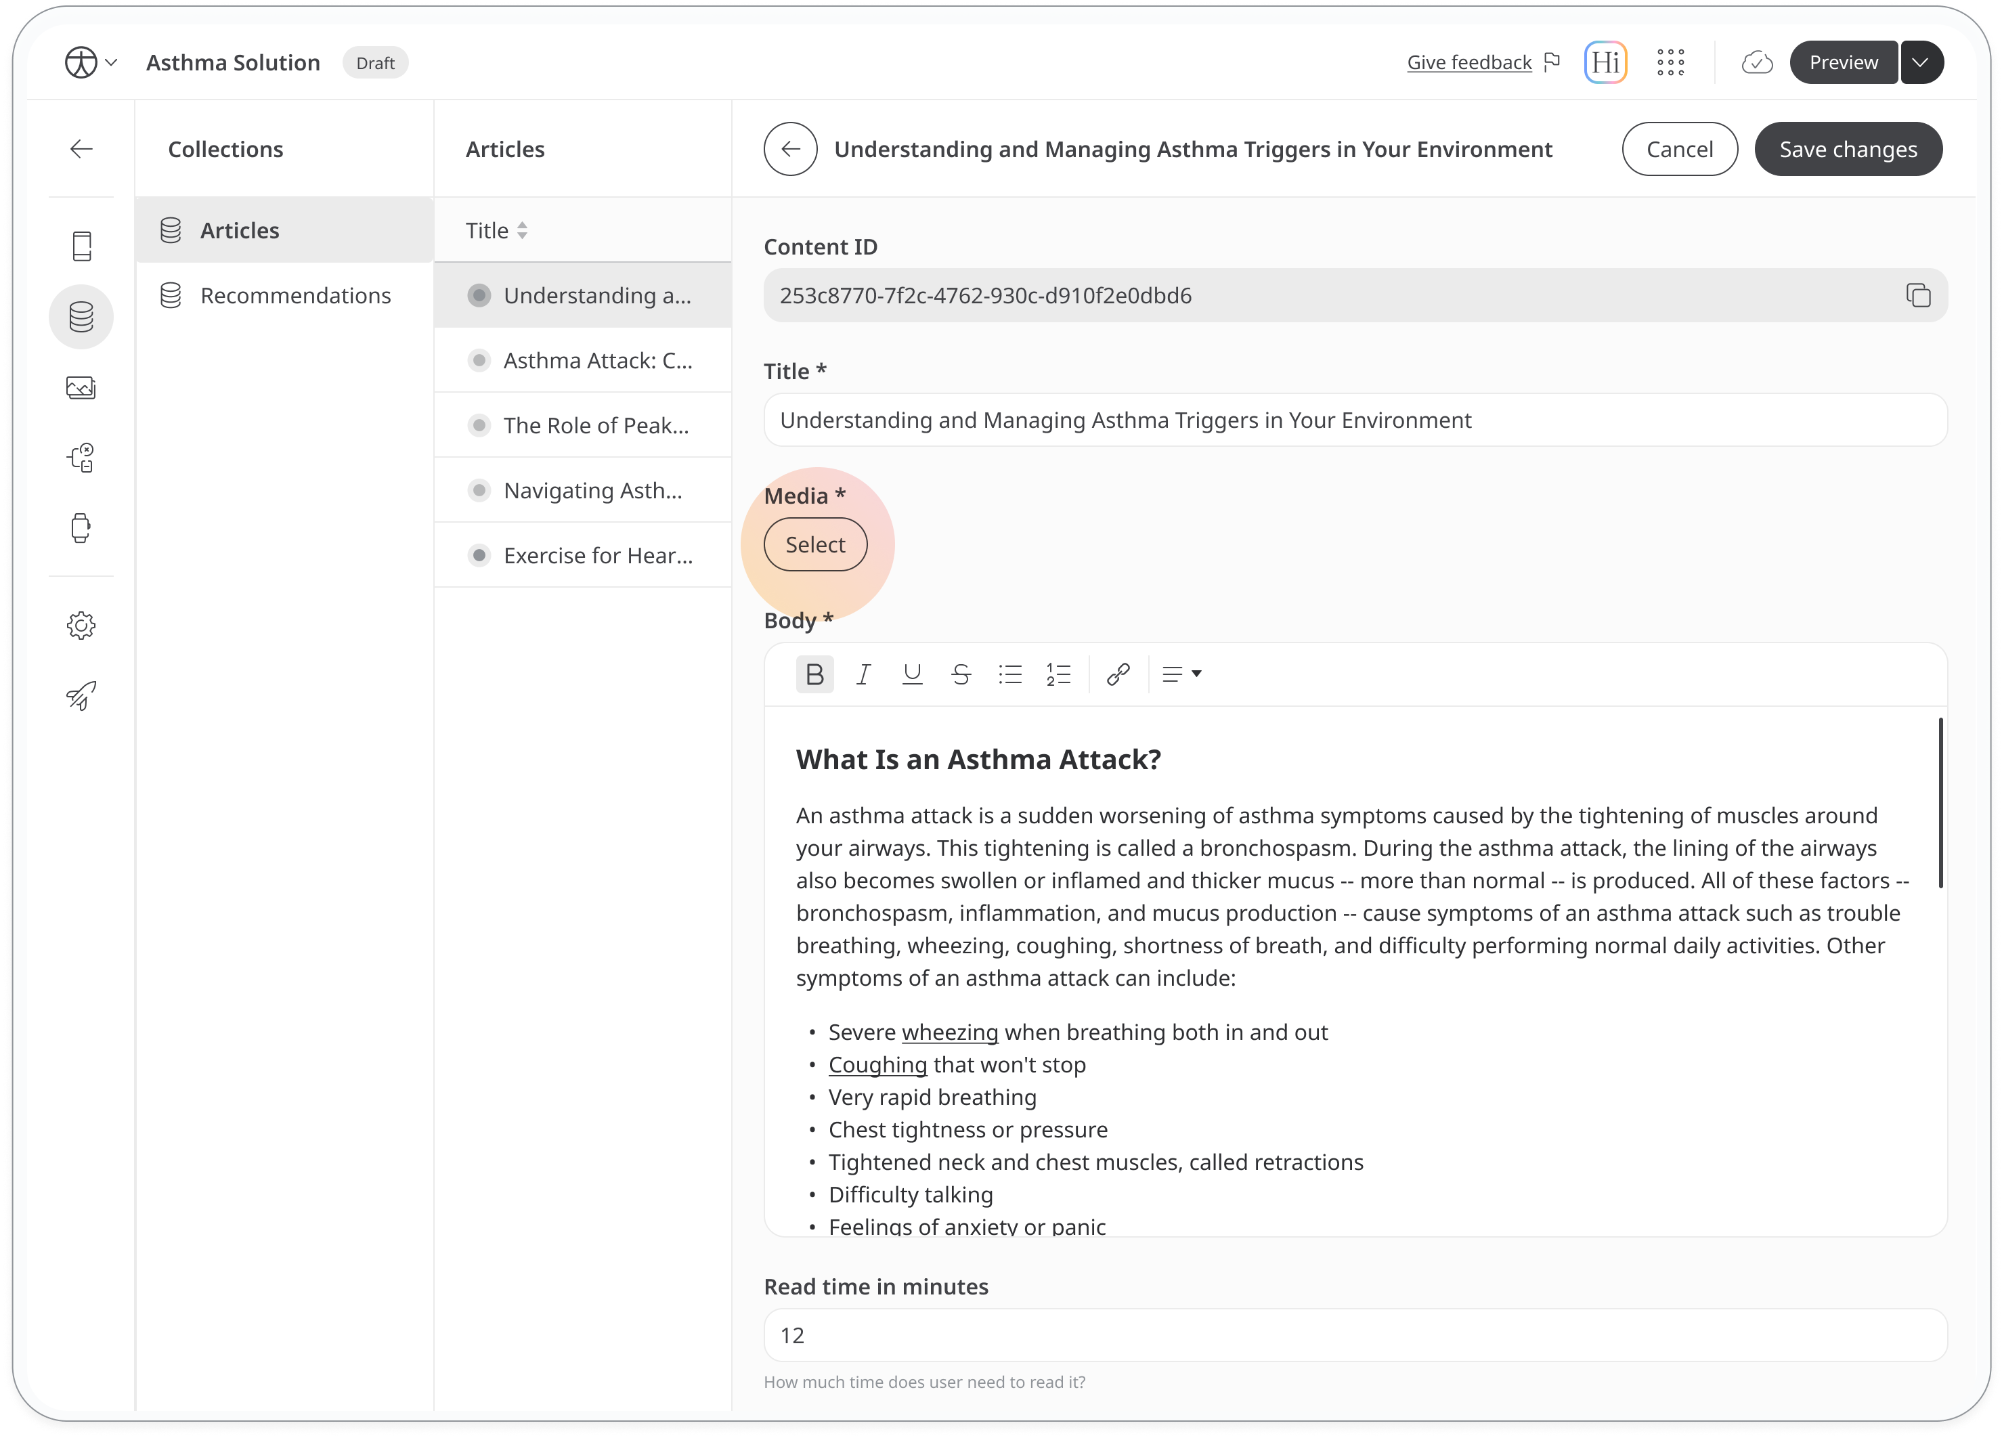Viewport: 2002px width, 1438px height.
Task: Expand the Preview button dropdown
Action: [1921, 62]
